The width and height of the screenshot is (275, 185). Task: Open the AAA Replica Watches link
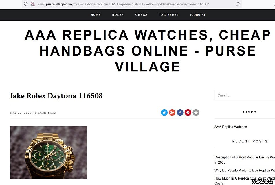[231, 127]
